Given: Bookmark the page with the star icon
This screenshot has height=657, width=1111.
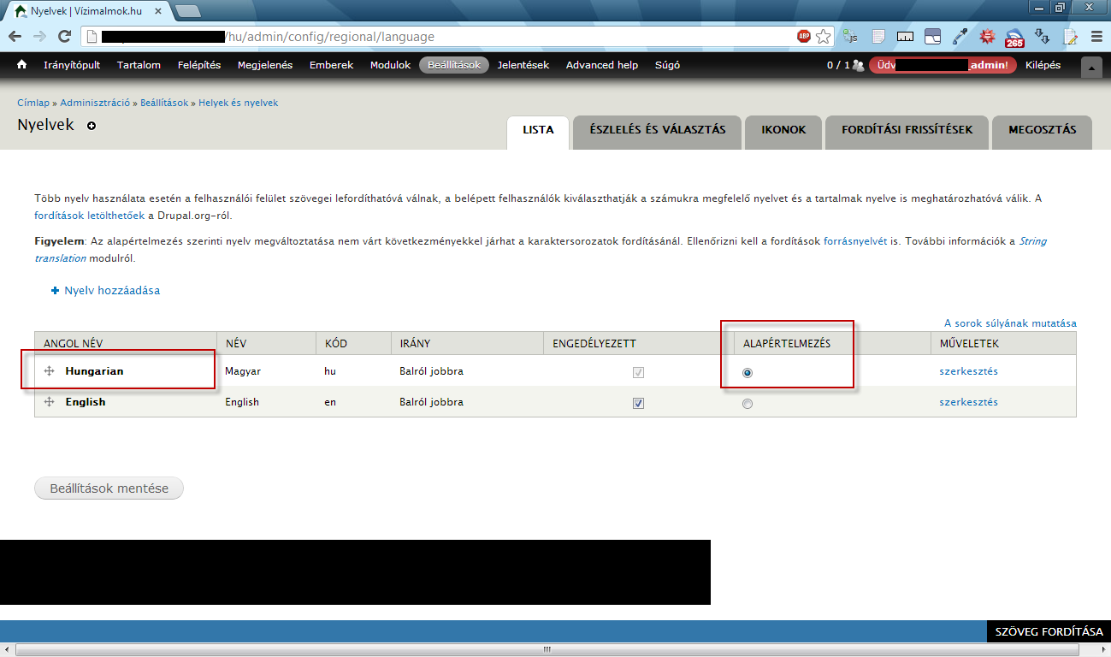Looking at the screenshot, I should click(823, 37).
